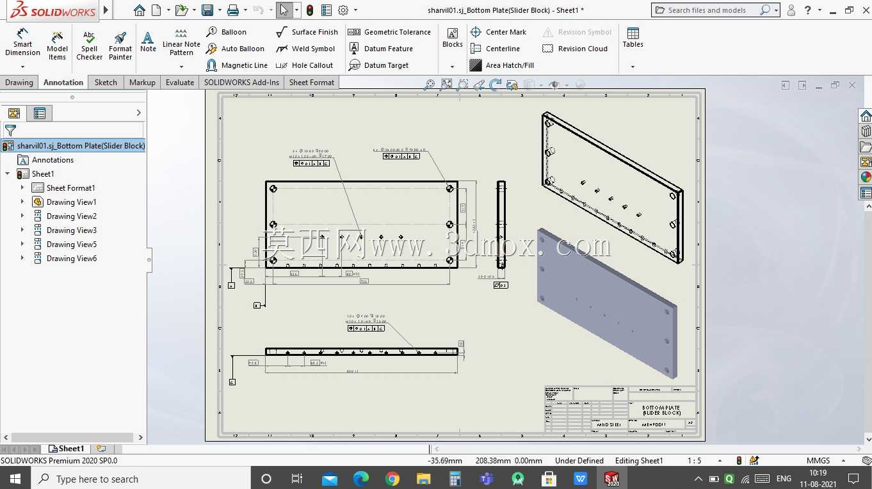Open the Save dropdown arrow
Image resolution: width=872 pixels, height=489 pixels.
click(219, 10)
